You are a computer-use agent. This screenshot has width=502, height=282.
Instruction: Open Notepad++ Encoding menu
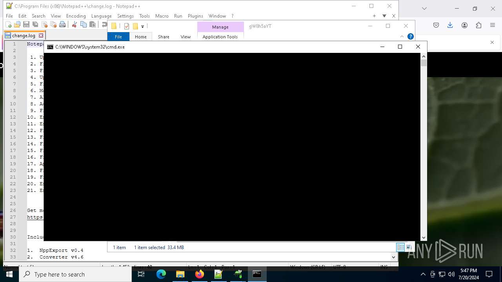[76, 16]
